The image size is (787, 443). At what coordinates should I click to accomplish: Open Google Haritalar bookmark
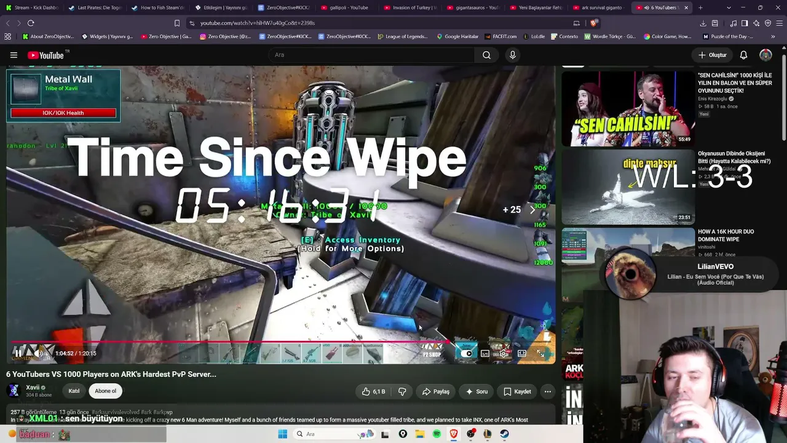[457, 36]
